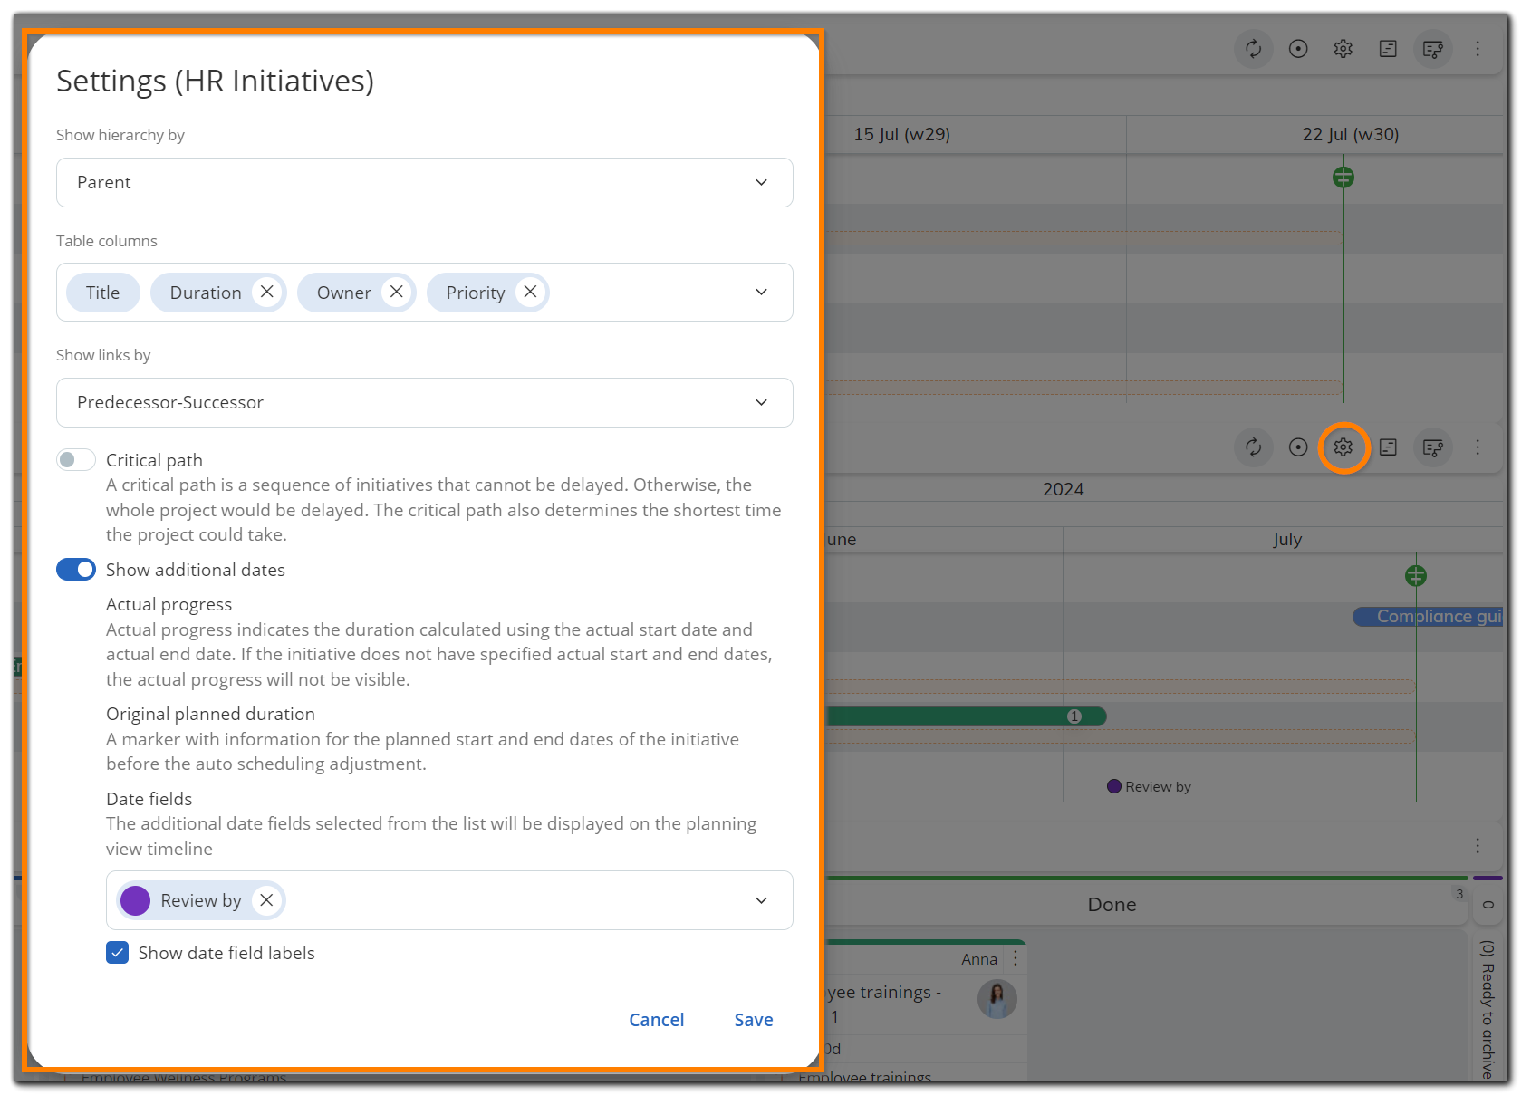Viewport: 1531px width, 1105px height.
Task: Remove the Priority column chip
Action: pyautogui.click(x=531, y=292)
